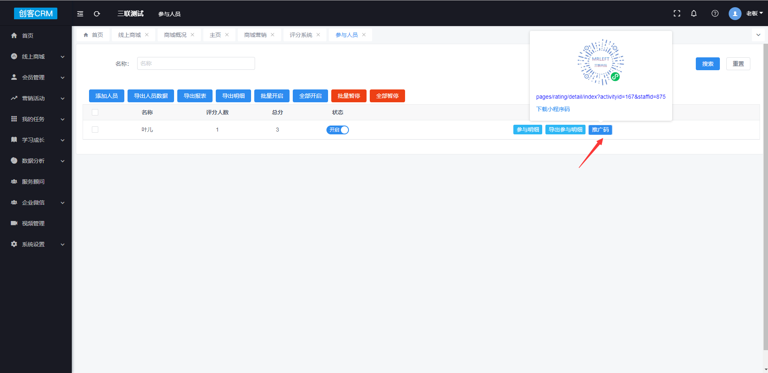This screenshot has width=768, height=373.
Task: Click the 全部开启 button
Action: pyautogui.click(x=310, y=96)
